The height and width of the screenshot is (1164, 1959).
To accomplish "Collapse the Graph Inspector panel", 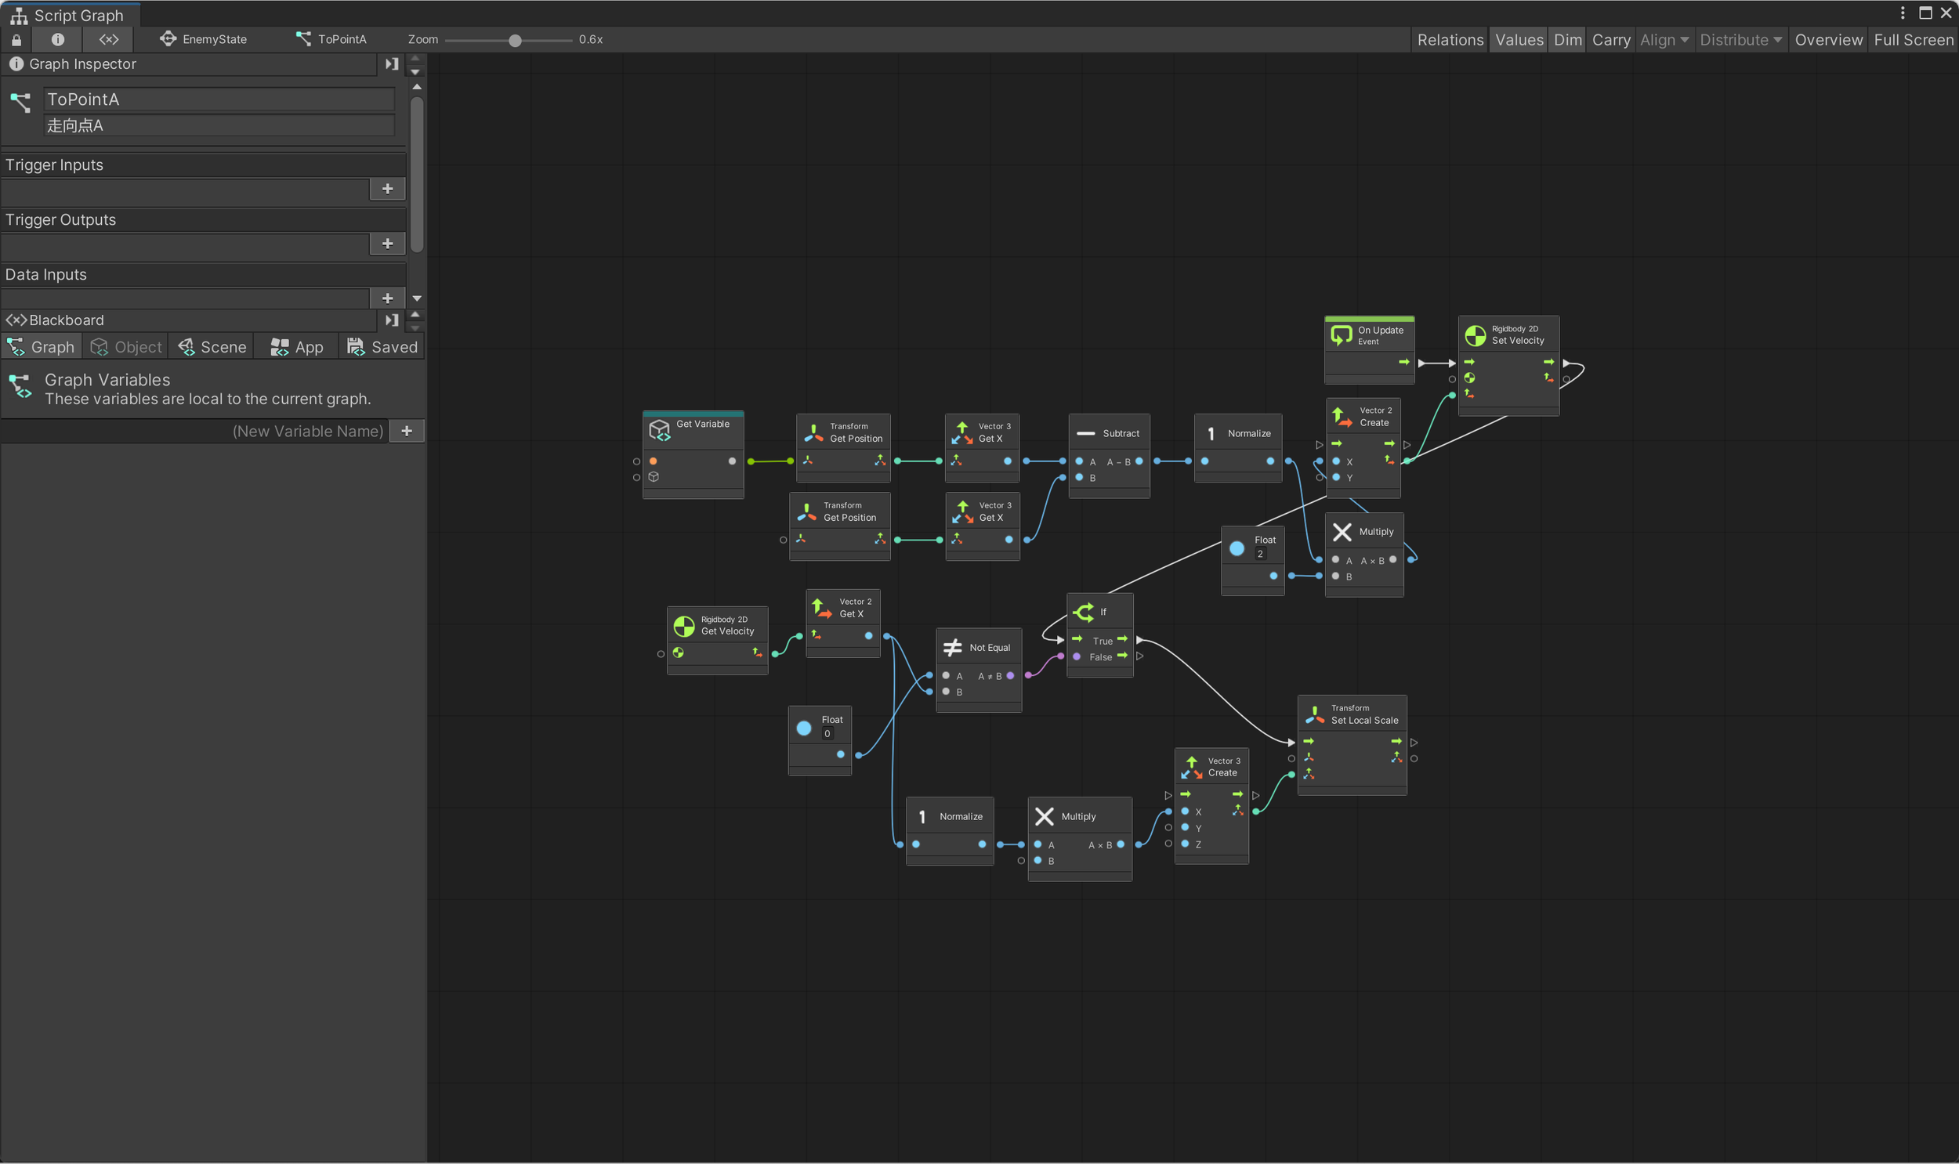I will pyautogui.click(x=392, y=64).
